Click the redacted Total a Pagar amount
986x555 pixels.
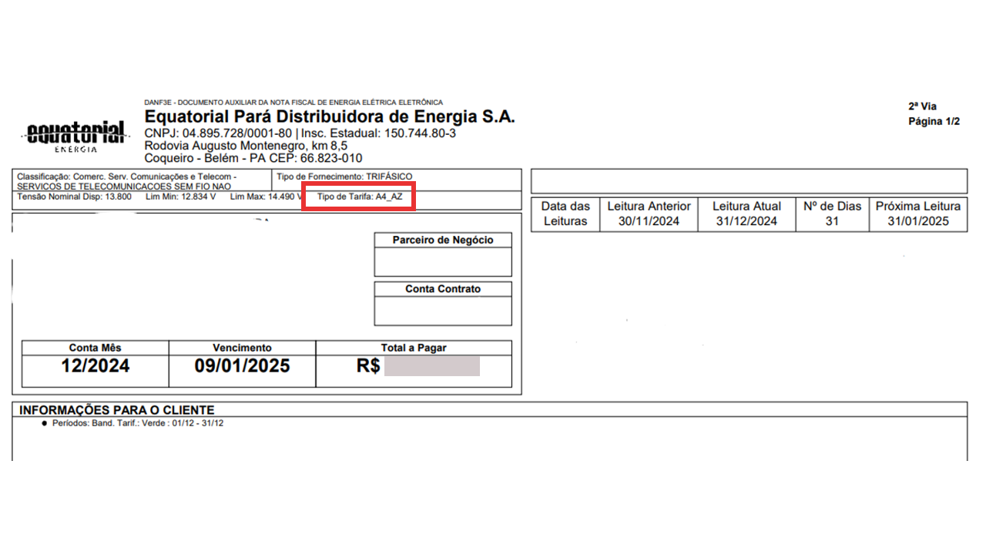[431, 366]
